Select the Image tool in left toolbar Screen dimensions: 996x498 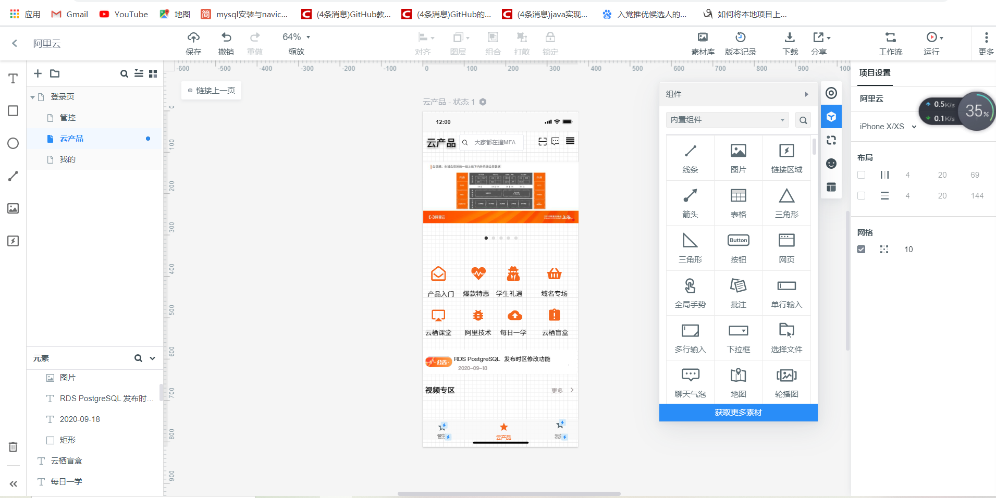(13, 208)
